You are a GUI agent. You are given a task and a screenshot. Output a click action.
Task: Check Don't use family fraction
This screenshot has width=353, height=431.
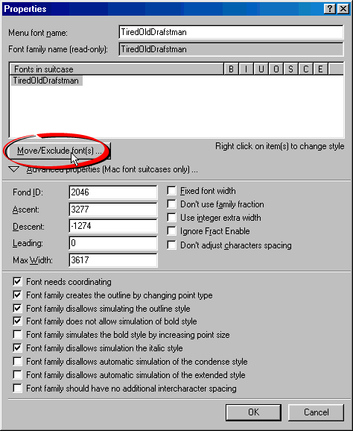point(172,204)
